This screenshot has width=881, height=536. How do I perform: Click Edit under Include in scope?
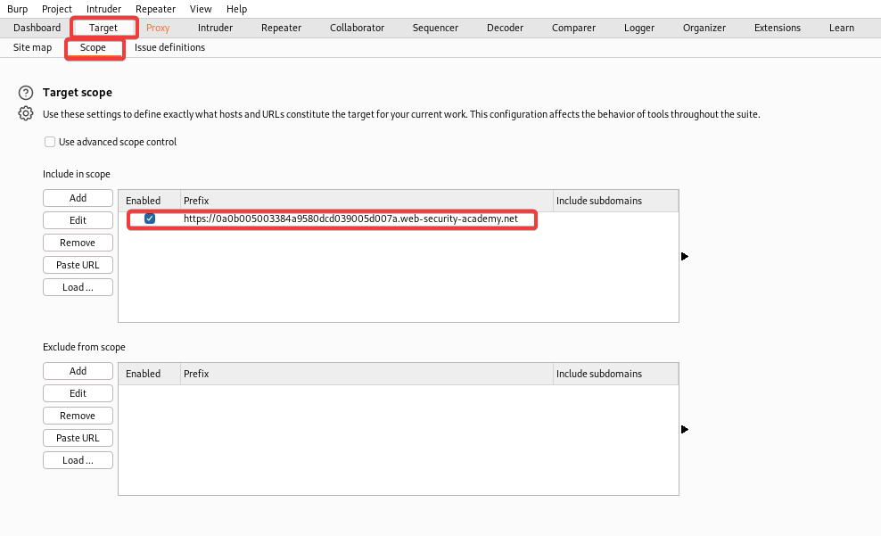78,220
